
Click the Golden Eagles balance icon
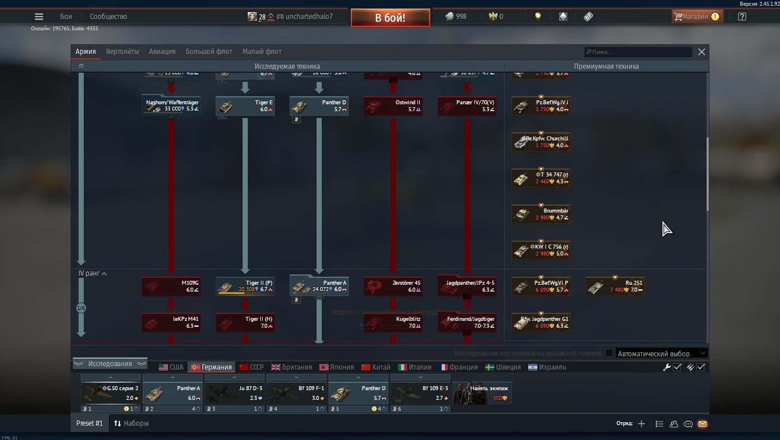(493, 17)
